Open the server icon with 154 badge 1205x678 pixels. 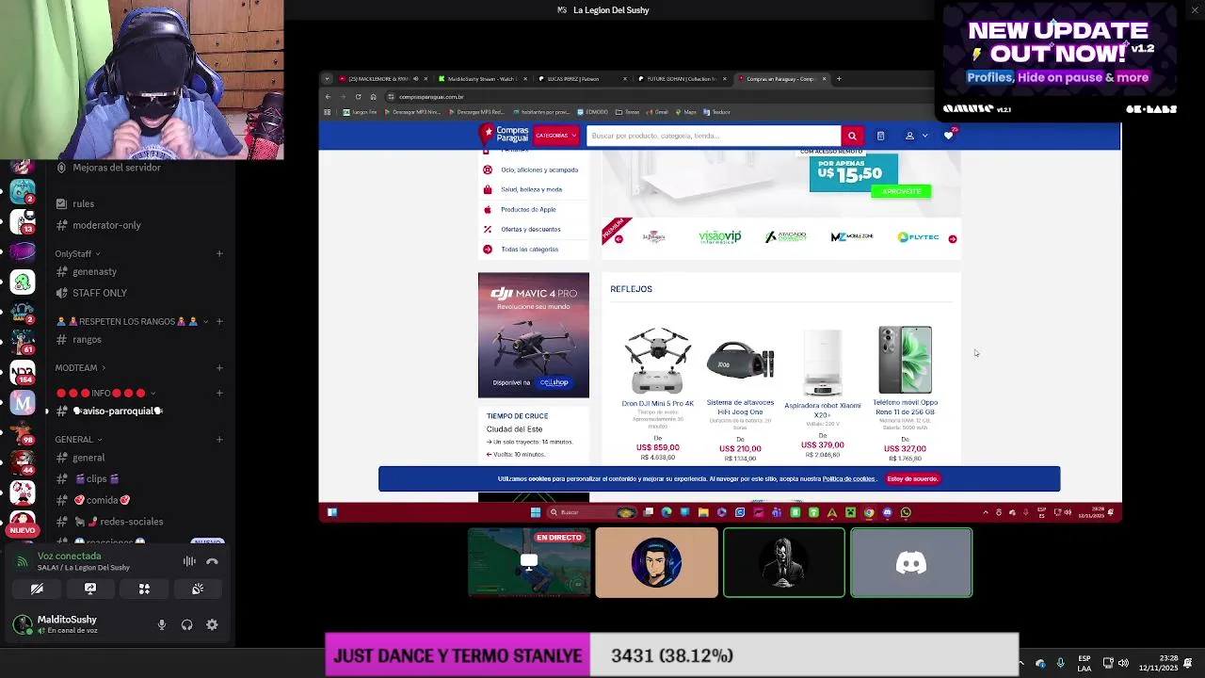coord(23,372)
